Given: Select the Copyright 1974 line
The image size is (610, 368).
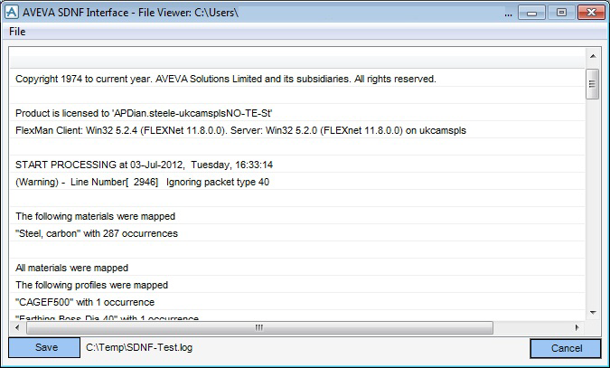Looking at the screenshot, I should tap(297, 79).
